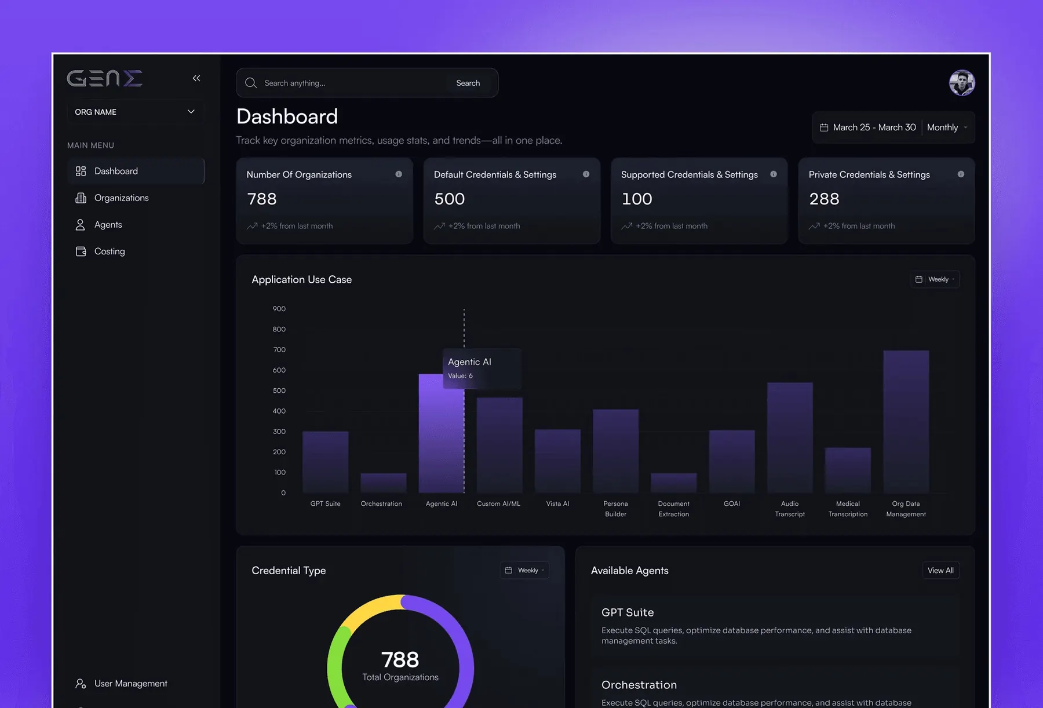Open the March 25 - March 30 date range picker
Viewport: 1043px width, 708px height.
(868, 127)
